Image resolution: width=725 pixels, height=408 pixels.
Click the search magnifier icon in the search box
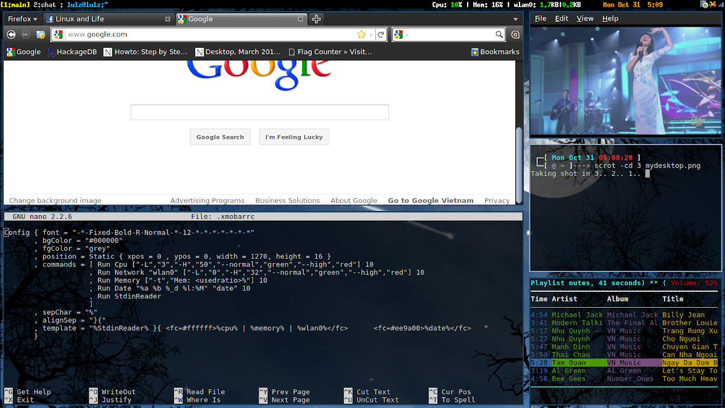click(x=499, y=34)
